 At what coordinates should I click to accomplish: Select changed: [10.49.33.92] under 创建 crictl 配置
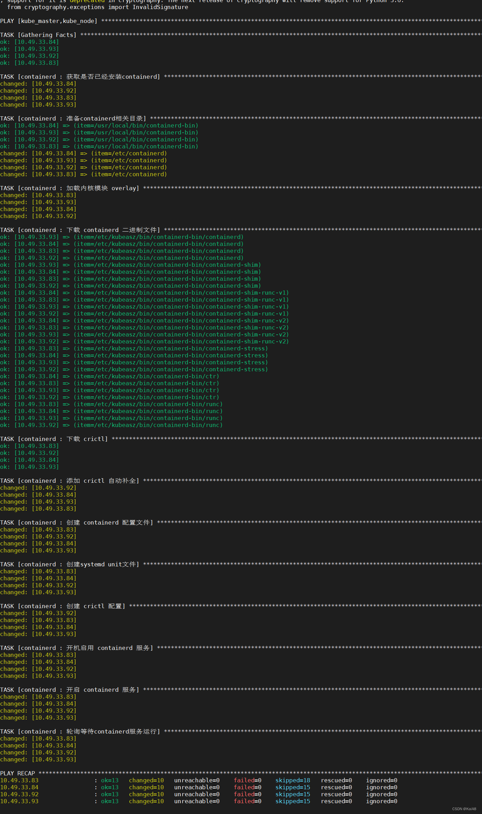[x=38, y=613]
